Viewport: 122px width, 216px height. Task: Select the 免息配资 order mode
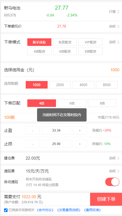pos(65,42)
